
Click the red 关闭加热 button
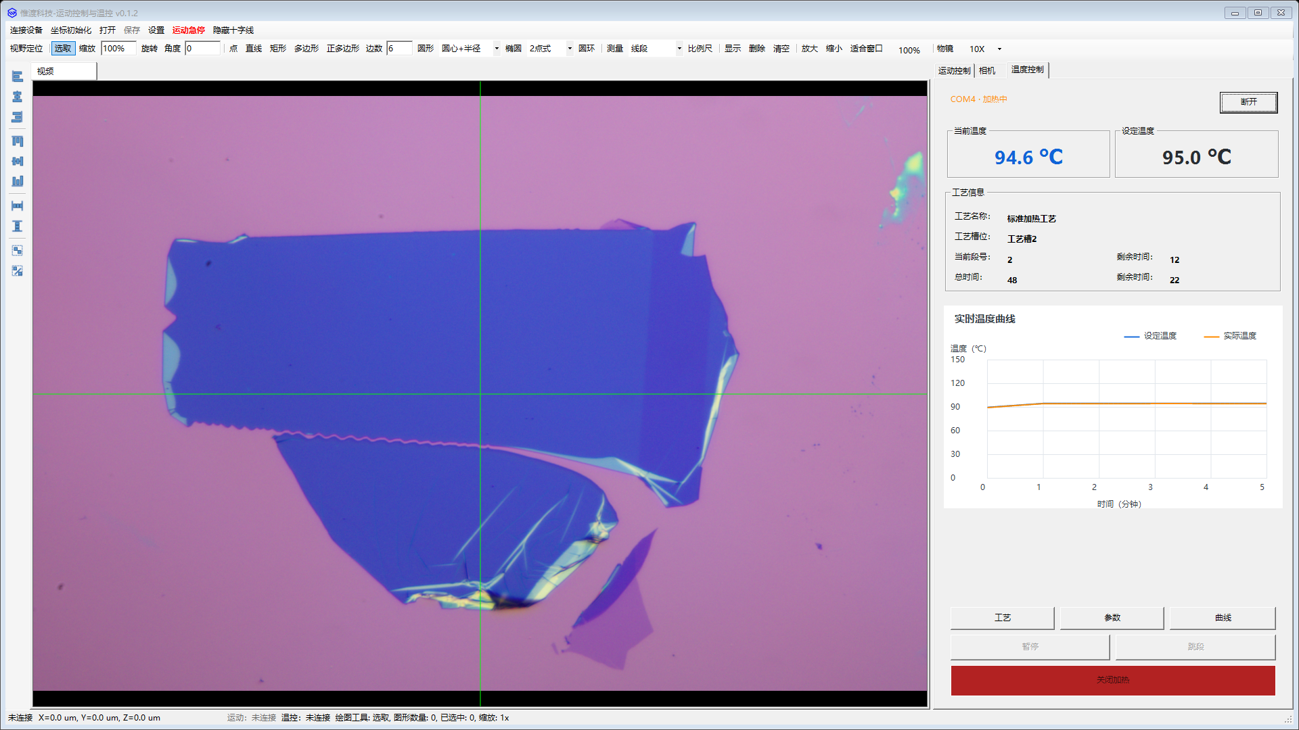click(1113, 680)
